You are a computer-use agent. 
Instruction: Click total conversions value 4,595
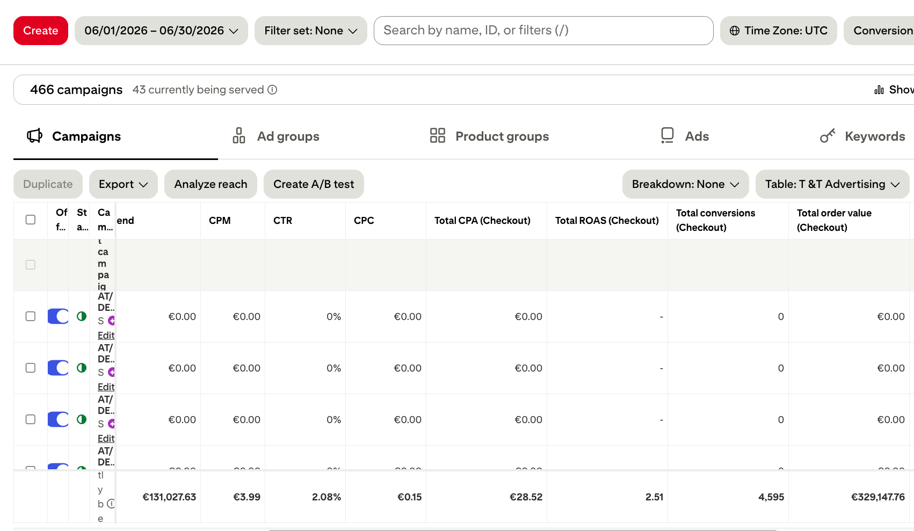pyautogui.click(x=771, y=497)
